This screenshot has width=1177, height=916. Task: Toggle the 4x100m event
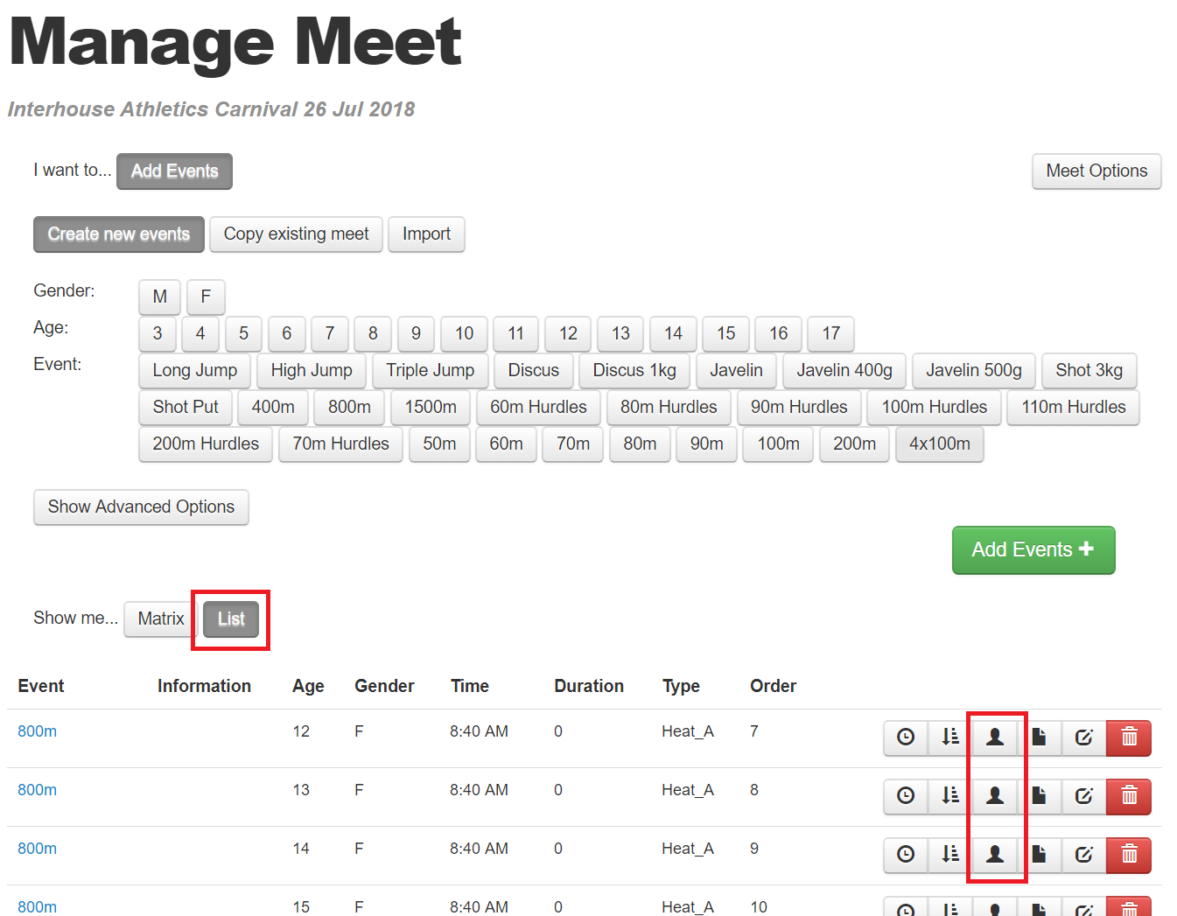point(939,444)
